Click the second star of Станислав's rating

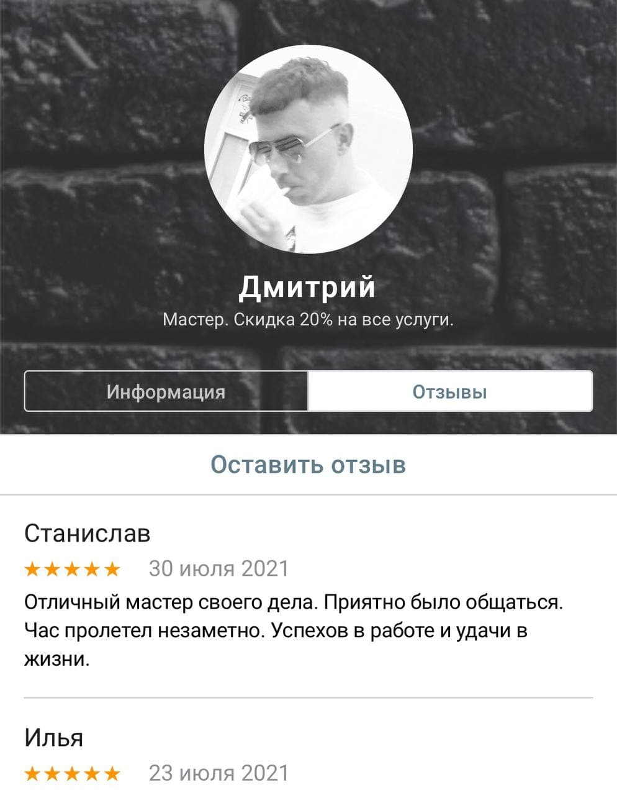pyautogui.click(x=53, y=569)
